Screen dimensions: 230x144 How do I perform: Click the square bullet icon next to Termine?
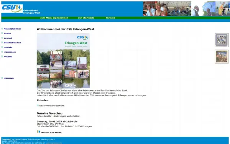pos(2,33)
